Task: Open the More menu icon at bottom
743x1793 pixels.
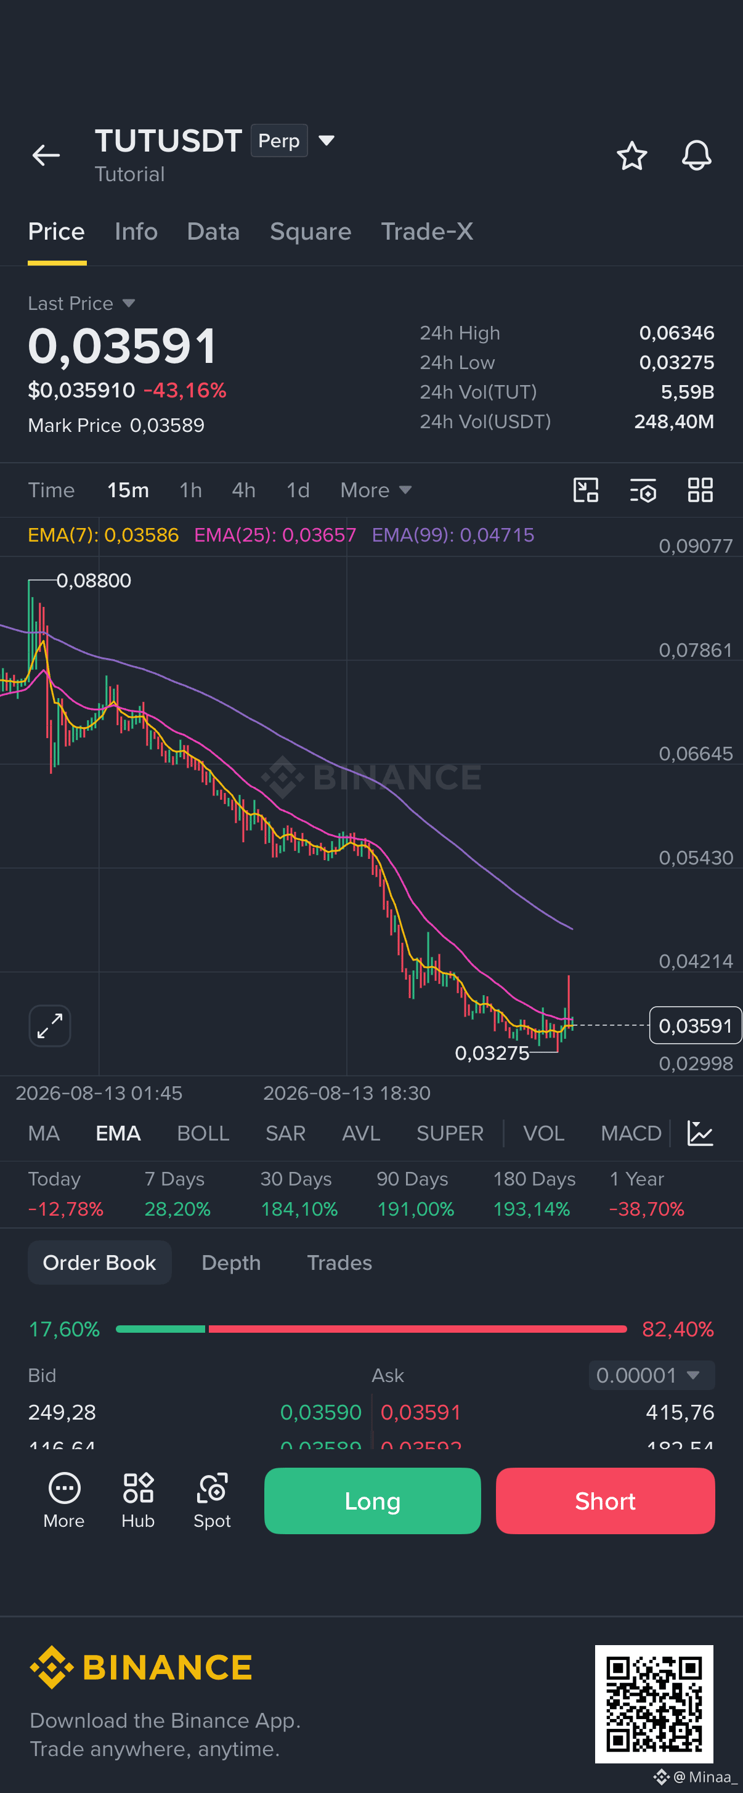Action: pyautogui.click(x=64, y=1501)
